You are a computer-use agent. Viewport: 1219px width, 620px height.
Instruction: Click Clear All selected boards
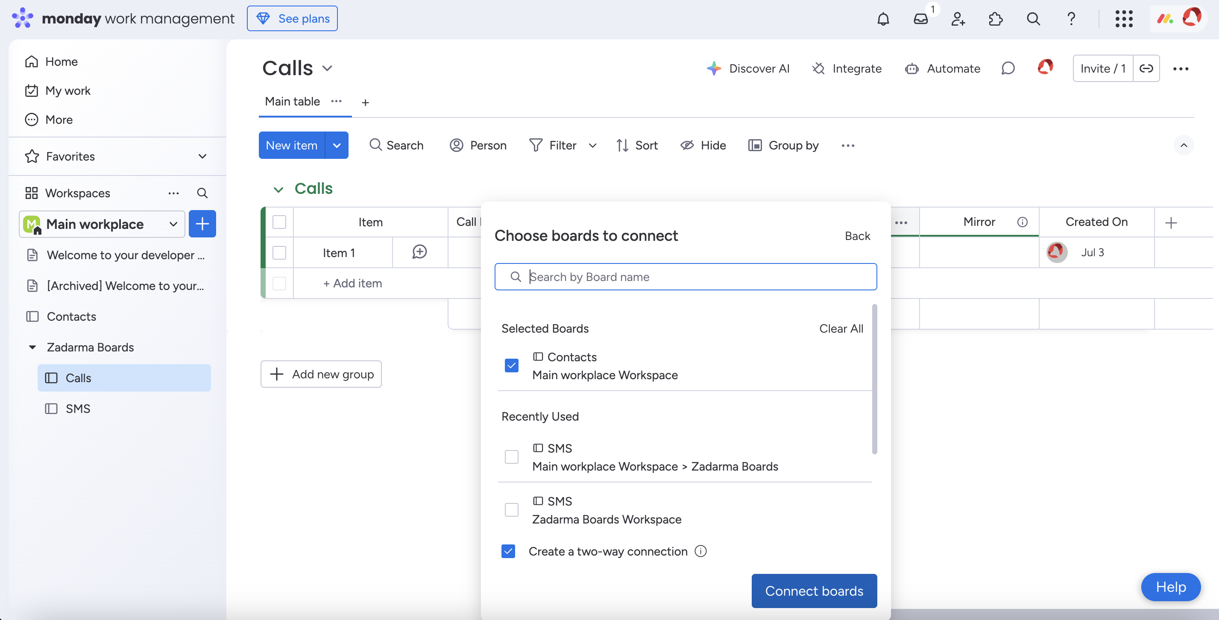pyautogui.click(x=841, y=329)
